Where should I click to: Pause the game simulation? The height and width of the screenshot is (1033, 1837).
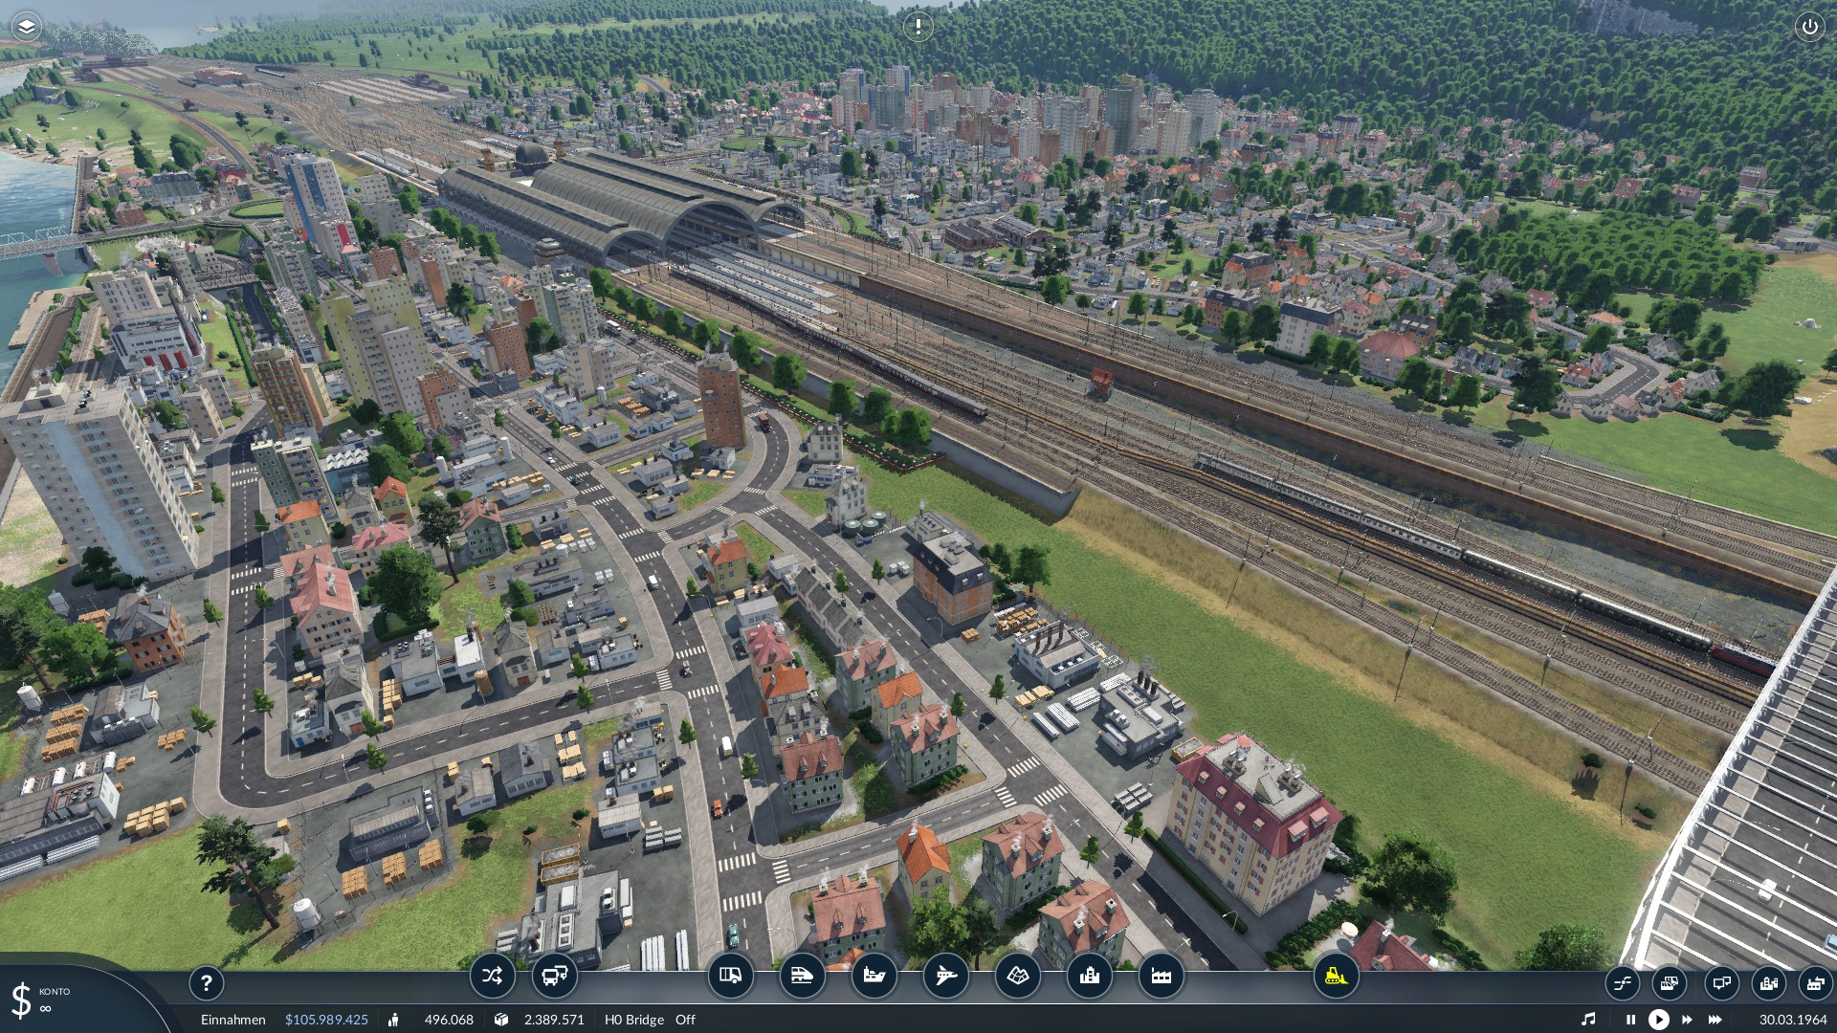1630,1020
